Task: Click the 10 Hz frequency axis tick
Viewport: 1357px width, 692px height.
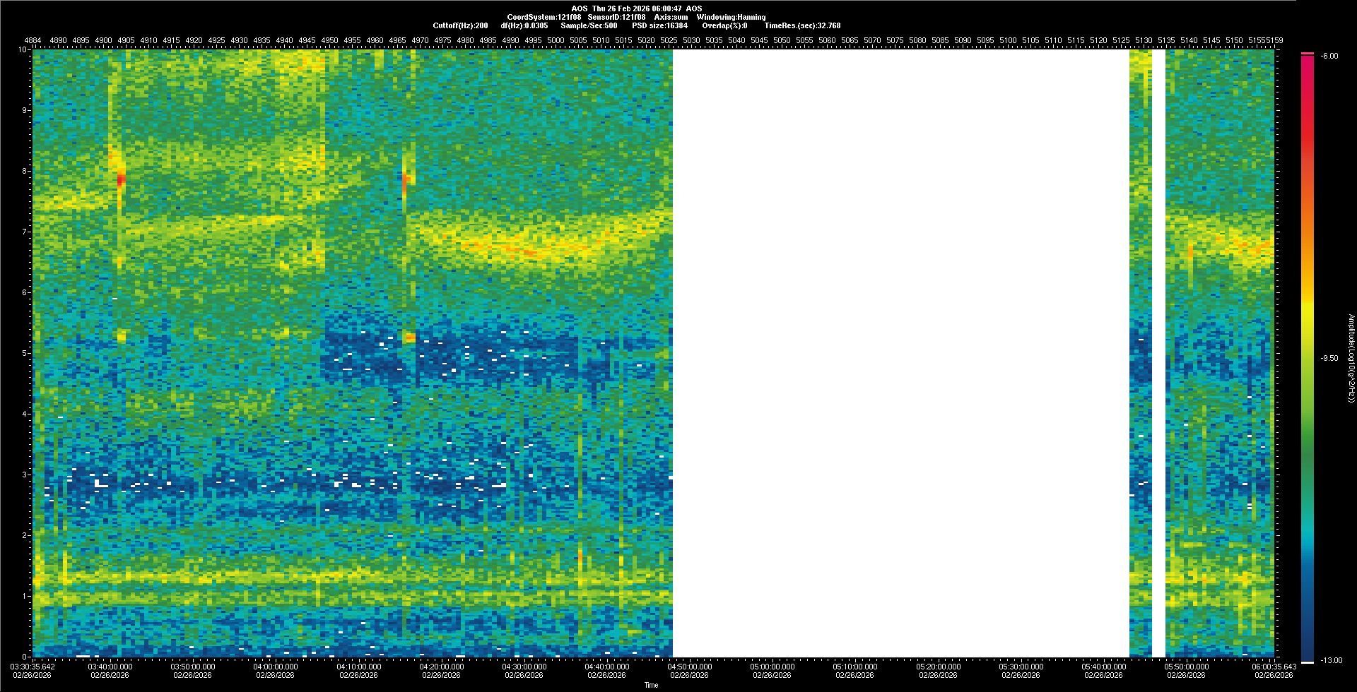Action: pos(23,49)
